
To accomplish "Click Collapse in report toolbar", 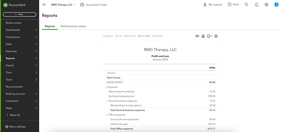I will (108, 36).
